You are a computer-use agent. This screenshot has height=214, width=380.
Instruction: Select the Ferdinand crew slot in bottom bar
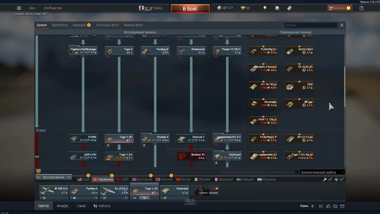pos(175,193)
